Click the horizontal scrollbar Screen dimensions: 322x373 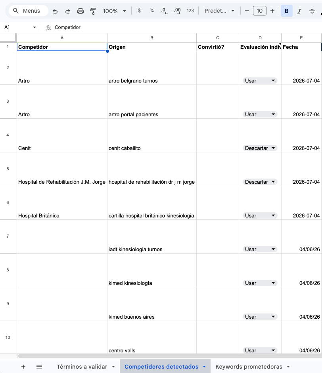[x=169, y=356]
